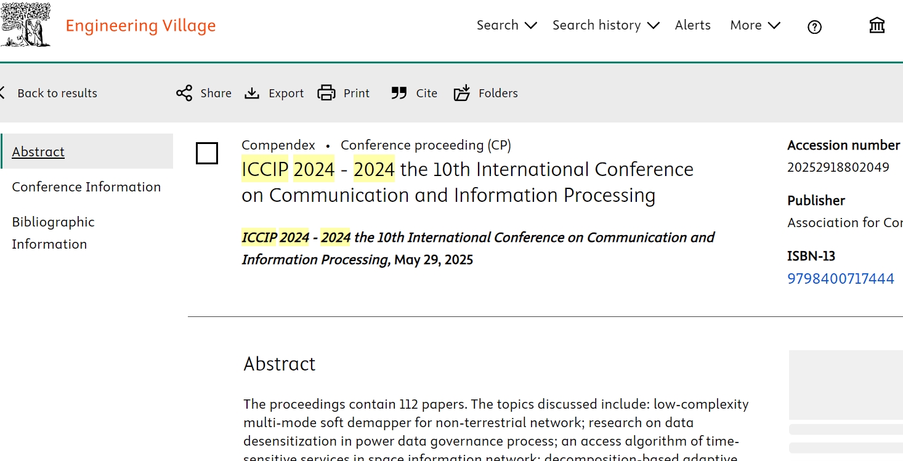Image resolution: width=903 pixels, height=461 pixels.
Task: Click the Print printer icon
Action: [326, 94]
